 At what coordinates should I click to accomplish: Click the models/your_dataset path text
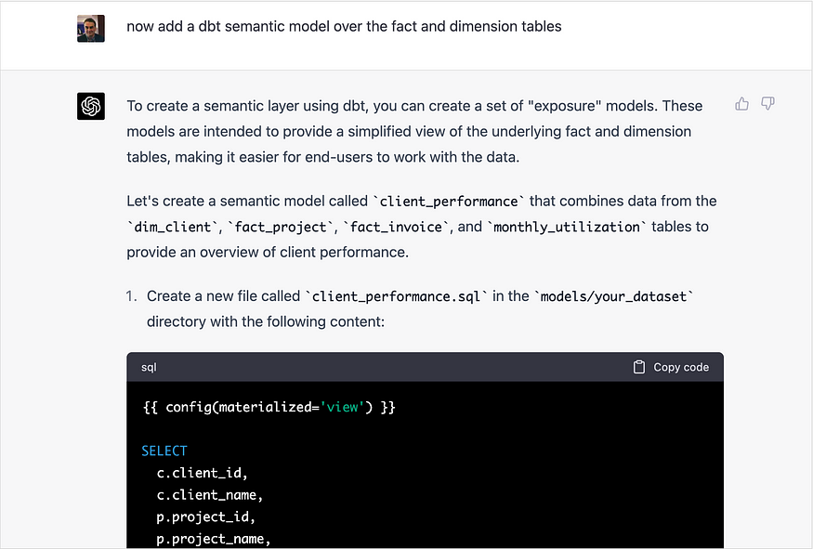pos(614,296)
